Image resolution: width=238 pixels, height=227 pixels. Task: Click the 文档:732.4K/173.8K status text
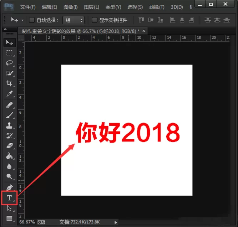[x=80, y=222]
